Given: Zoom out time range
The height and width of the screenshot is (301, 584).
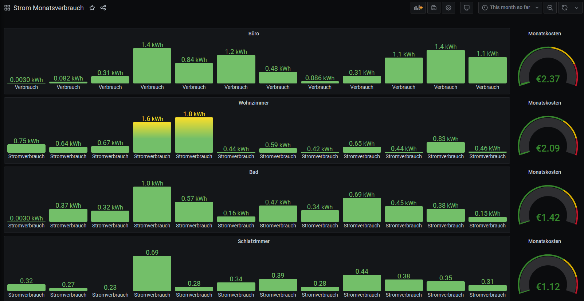Looking at the screenshot, I should coord(550,8).
